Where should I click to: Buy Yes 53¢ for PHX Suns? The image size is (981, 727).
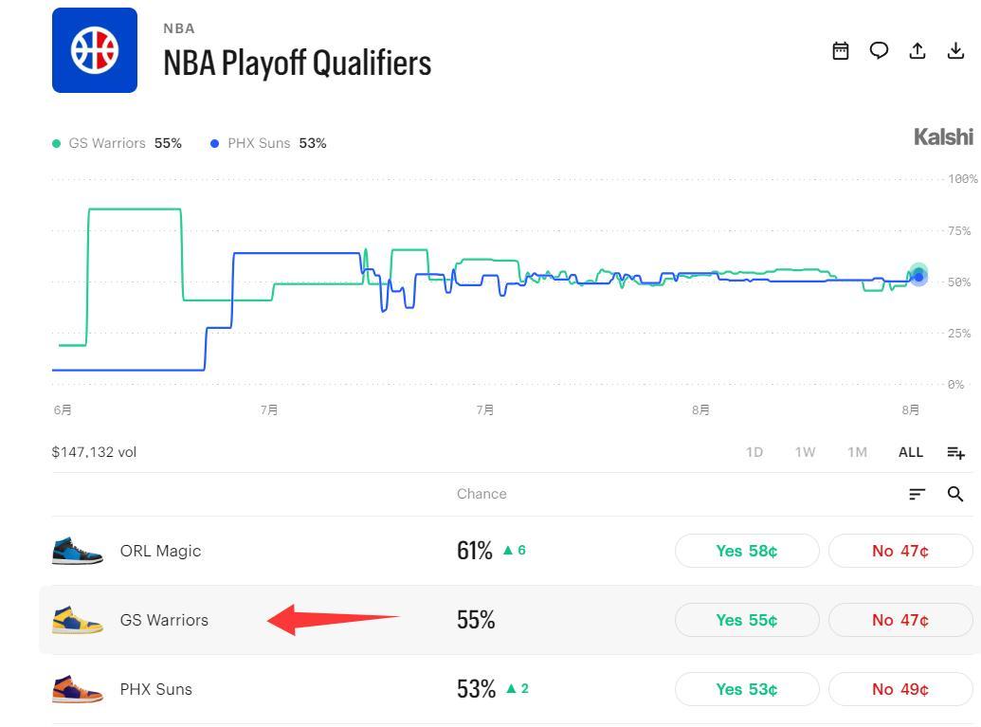[x=747, y=689]
